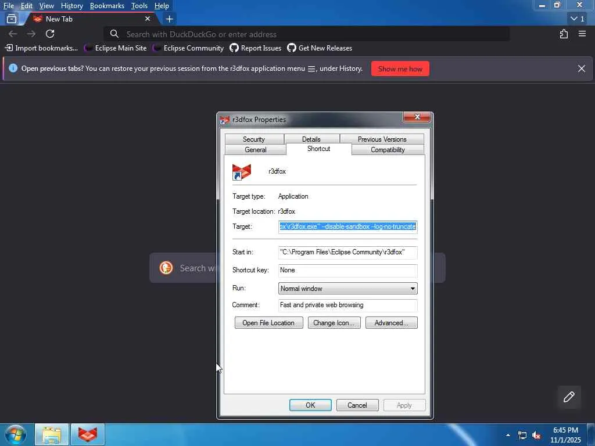This screenshot has width=595, height=446.
Task: Click the r3dfox shortcut icon in dialog
Action: (242, 172)
